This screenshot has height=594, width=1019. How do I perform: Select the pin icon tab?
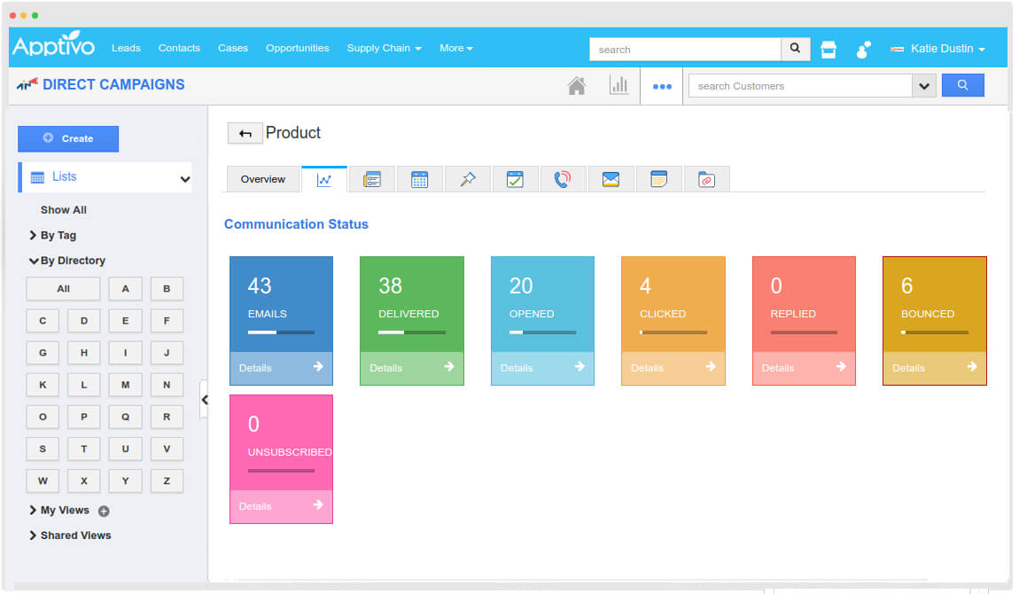pos(468,179)
